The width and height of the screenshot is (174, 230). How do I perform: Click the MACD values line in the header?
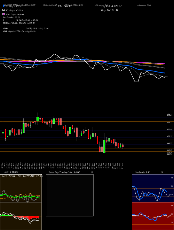click(19, 23)
